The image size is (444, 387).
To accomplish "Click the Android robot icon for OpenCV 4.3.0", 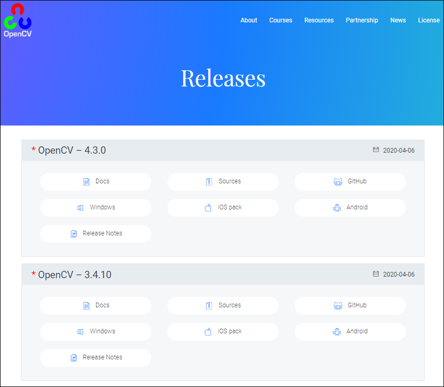I will [337, 208].
